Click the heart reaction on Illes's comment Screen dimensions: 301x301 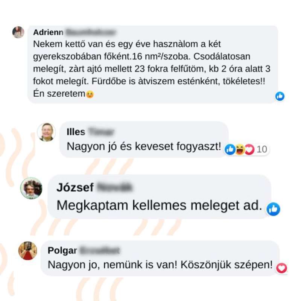pos(249,149)
